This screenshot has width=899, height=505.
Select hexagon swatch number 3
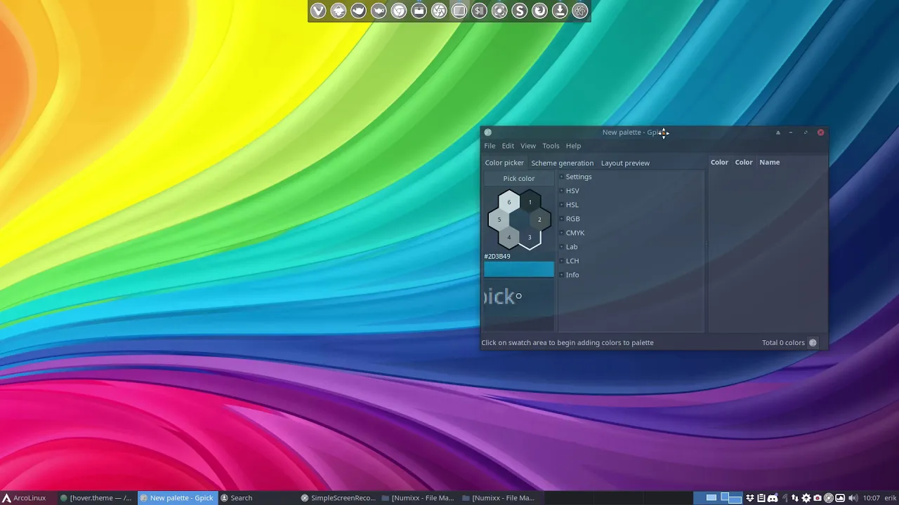530,237
